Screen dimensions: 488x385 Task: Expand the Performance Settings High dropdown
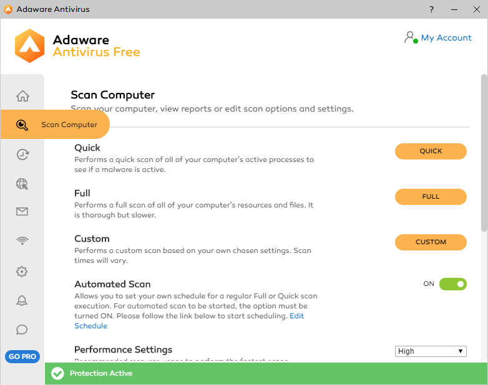point(431,351)
